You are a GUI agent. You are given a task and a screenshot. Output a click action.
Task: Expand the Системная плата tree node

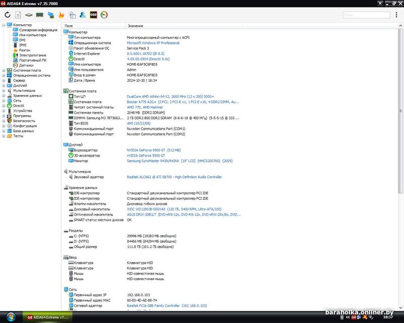click(x=4, y=70)
